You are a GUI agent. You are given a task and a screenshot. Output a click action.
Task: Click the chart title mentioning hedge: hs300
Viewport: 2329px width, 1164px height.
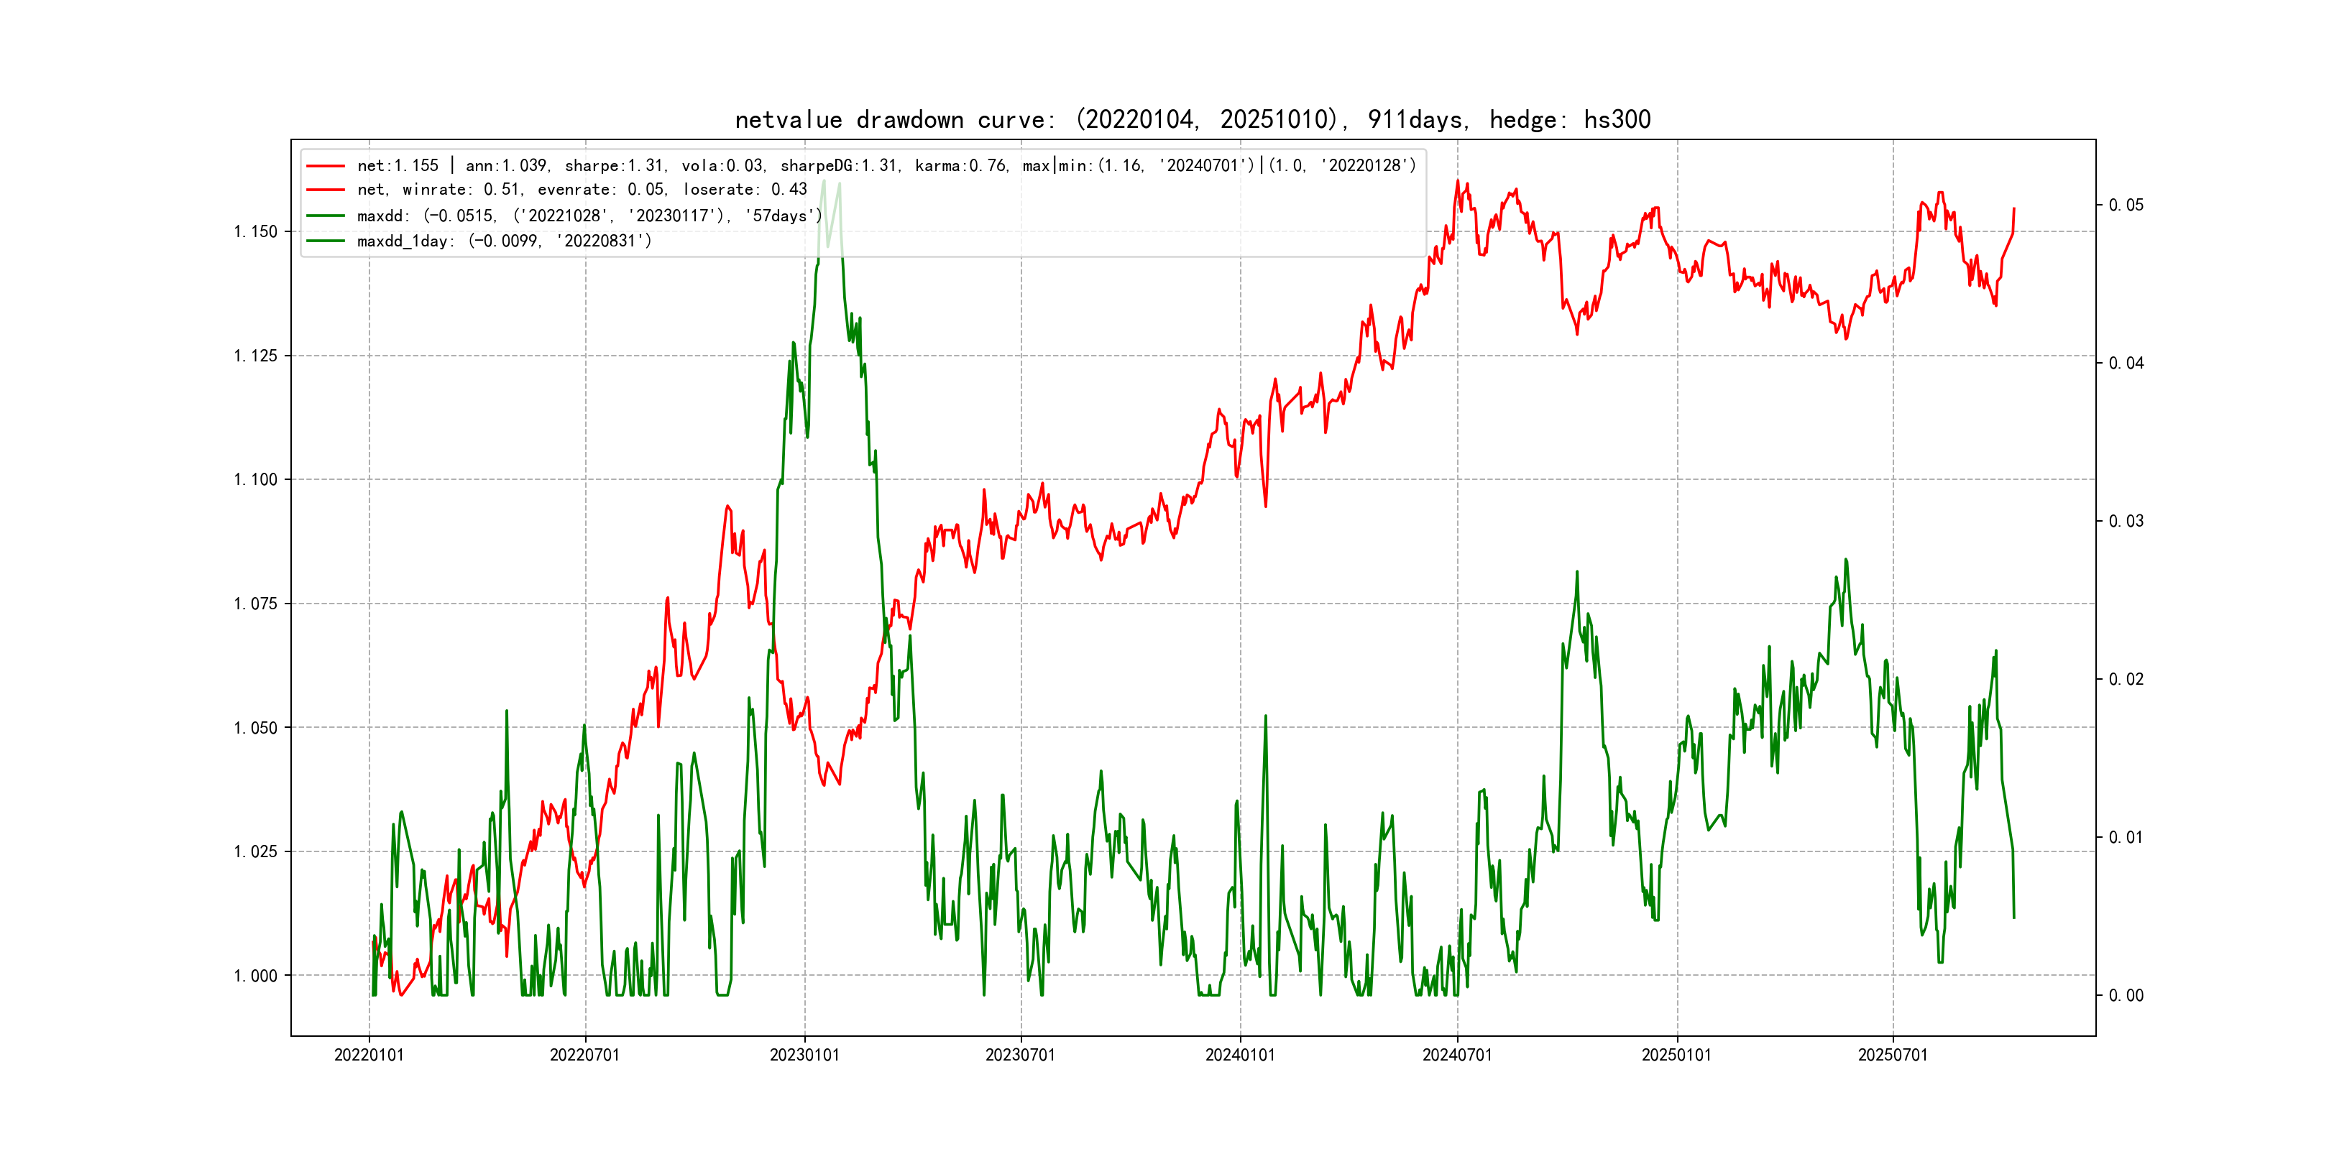point(1193,119)
